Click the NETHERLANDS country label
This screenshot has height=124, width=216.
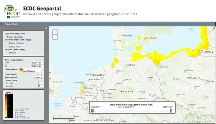click(94, 75)
